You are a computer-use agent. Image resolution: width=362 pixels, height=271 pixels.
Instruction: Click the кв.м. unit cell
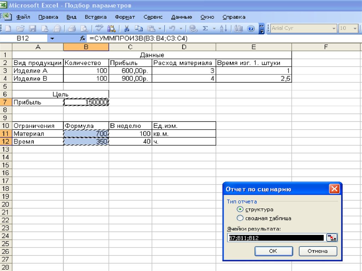point(184,134)
